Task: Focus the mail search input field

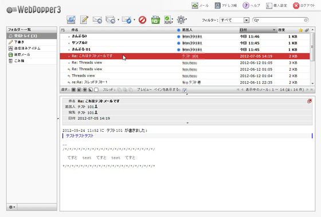Action: click(x=281, y=20)
